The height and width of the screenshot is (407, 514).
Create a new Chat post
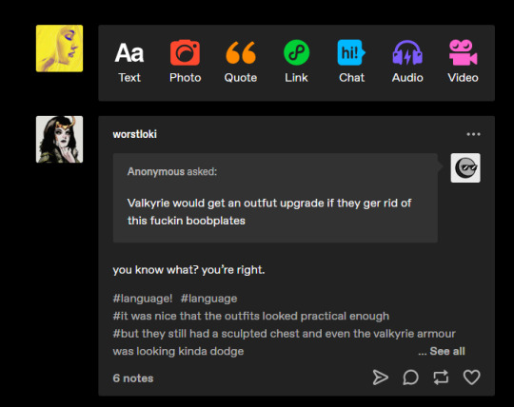click(x=352, y=62)
